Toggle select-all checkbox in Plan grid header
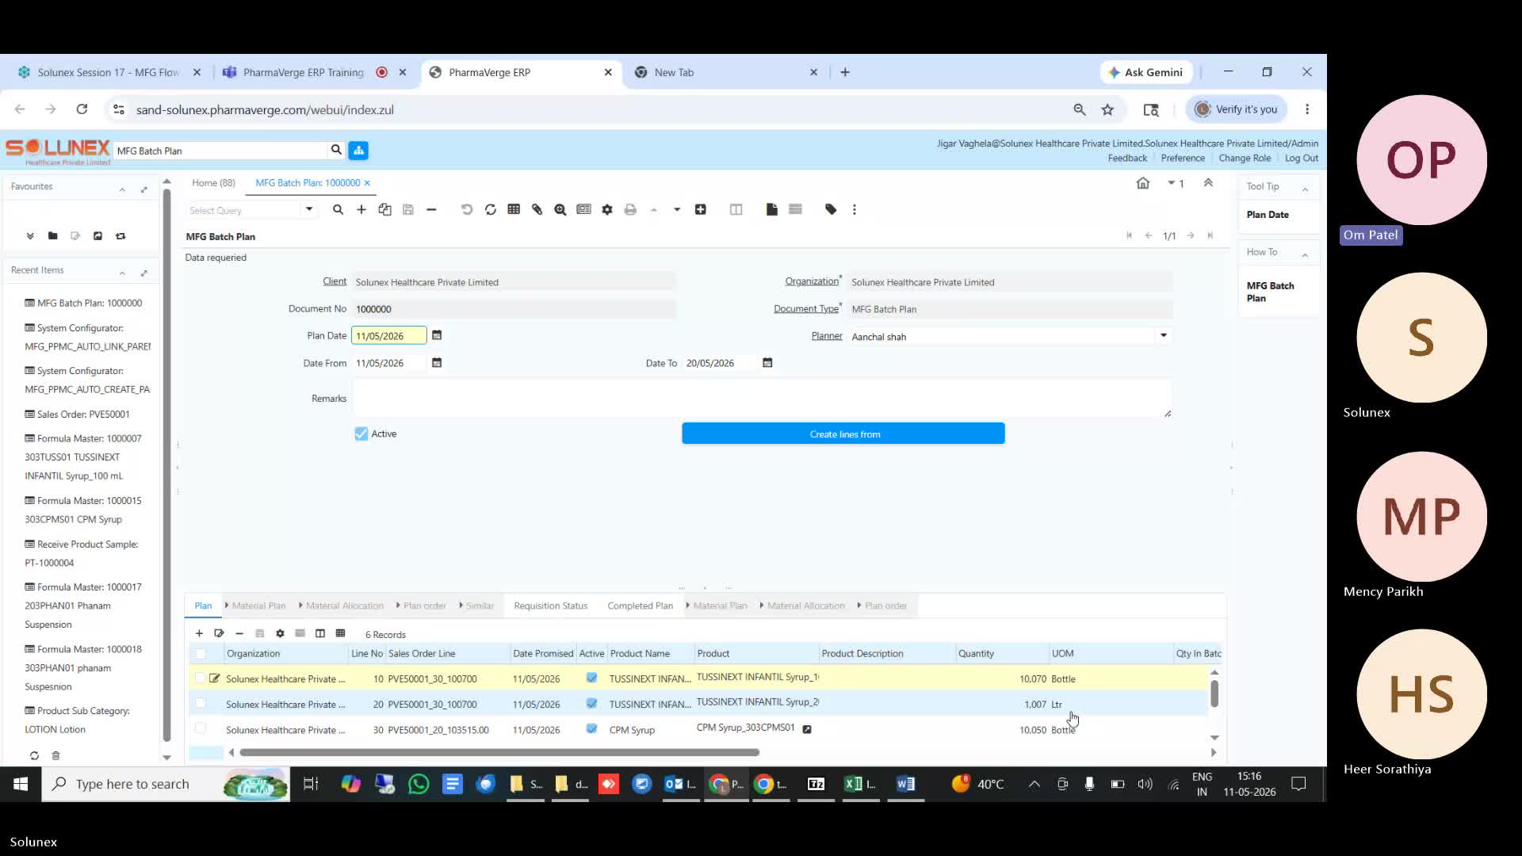The width and height of the screenshot is (1522, 856). [x=201, y=654]
